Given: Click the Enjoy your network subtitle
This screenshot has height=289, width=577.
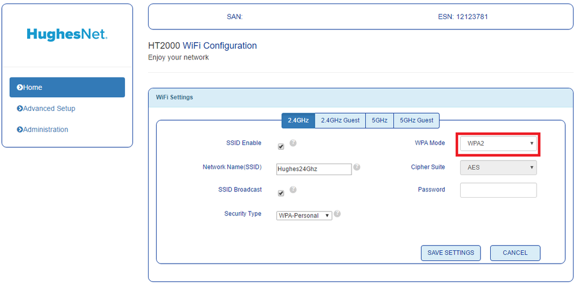Looking at the screenshot, I should [x=179, y=57].
